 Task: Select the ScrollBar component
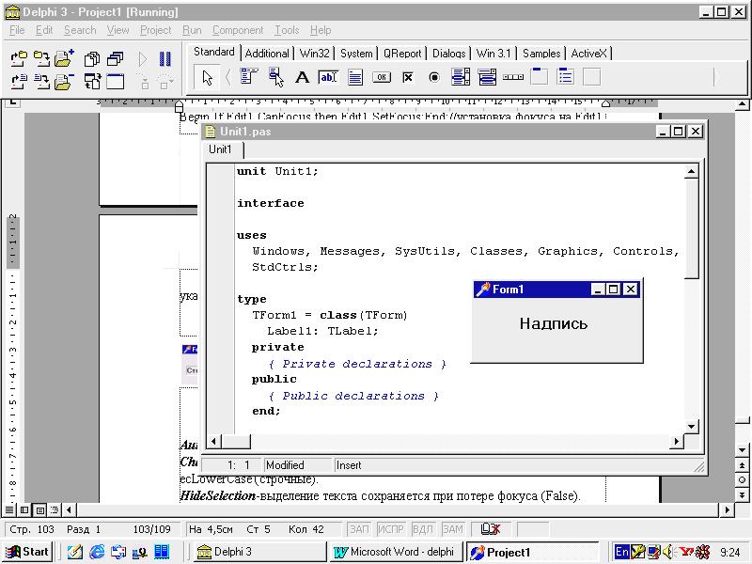(x=513, y=77)
